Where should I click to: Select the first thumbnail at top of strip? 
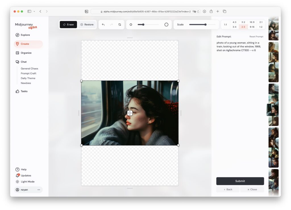274,24
